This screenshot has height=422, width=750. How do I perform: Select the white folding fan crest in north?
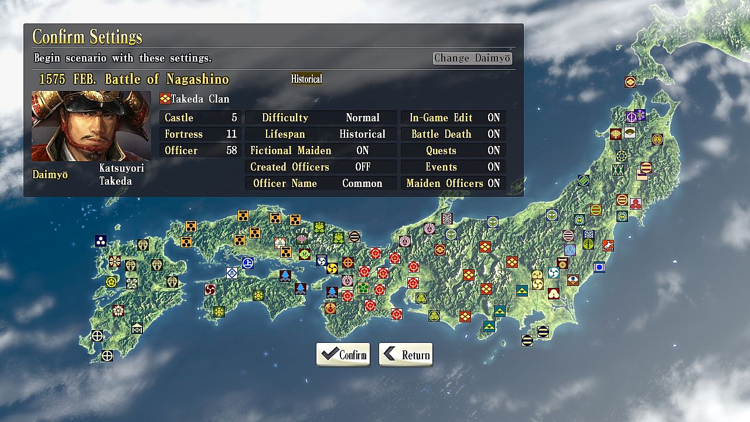(x=630, y=132)
